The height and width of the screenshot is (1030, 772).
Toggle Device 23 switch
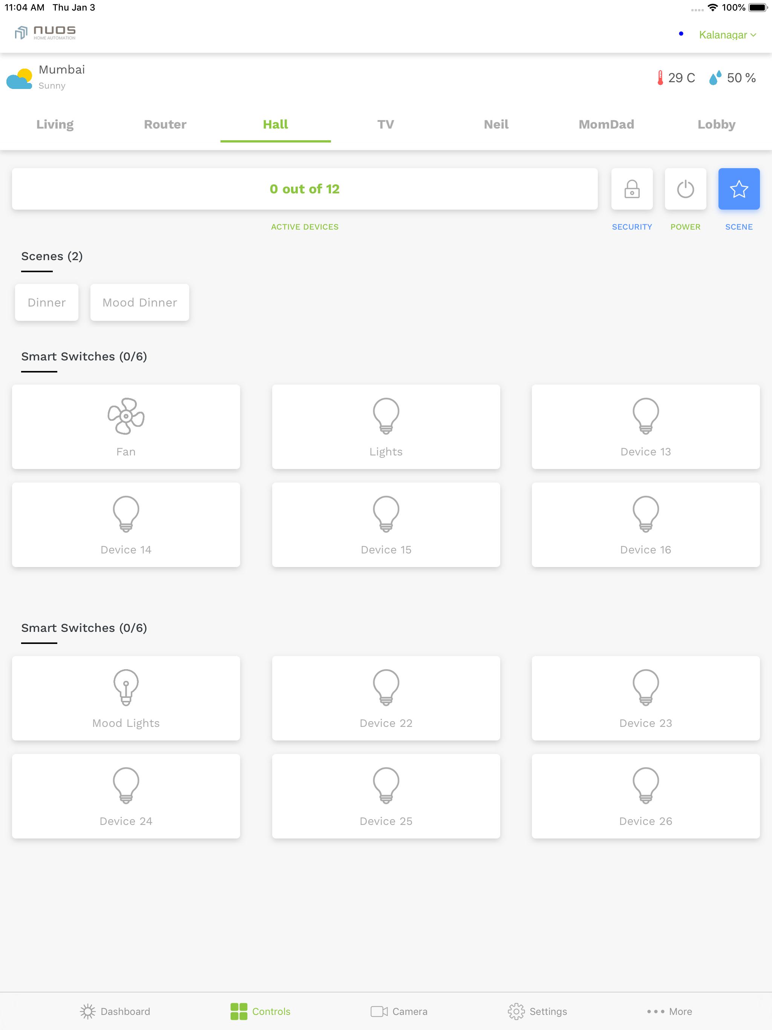[646, 698]
